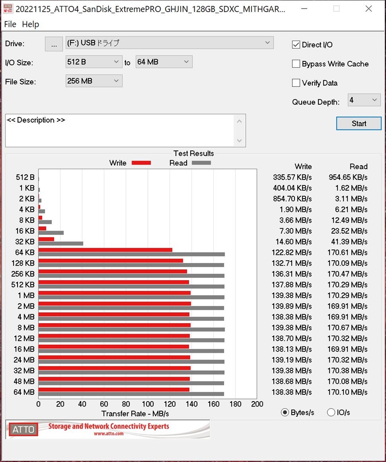
Task: Click the 64 MB row label in chart
Action: tap(24, 392)
